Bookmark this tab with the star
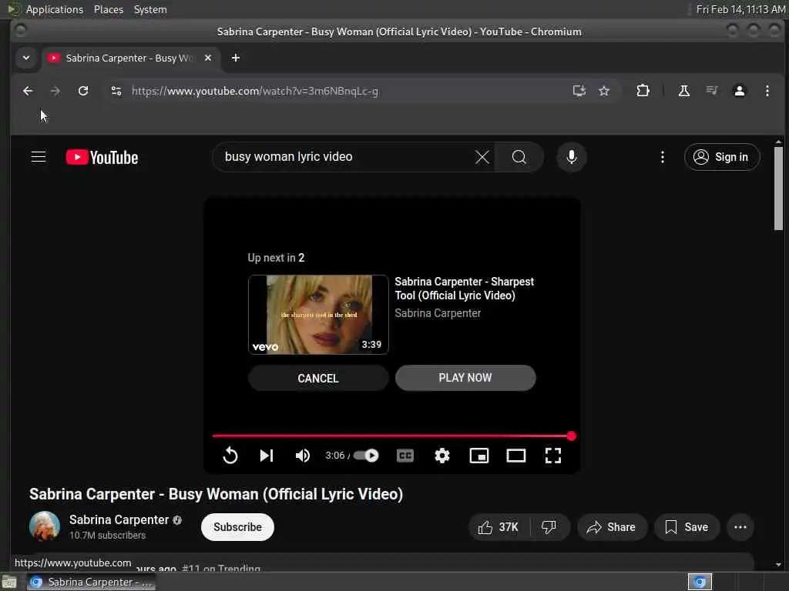789x591 pixels. tap(604, 91)
